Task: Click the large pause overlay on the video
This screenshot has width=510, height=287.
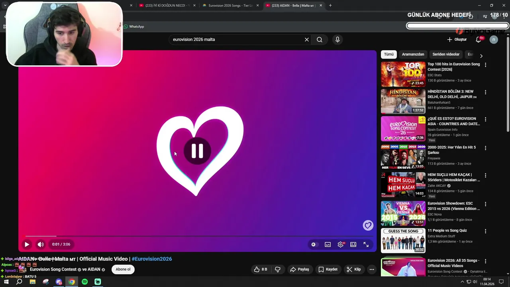Action: point(197,151)
